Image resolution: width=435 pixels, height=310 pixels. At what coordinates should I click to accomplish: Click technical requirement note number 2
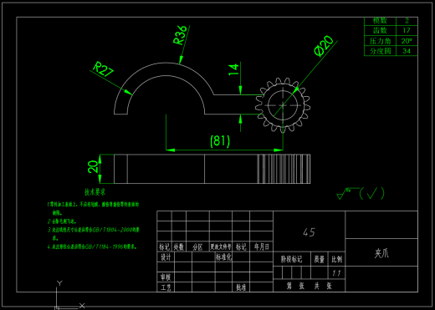pos(62,221)
